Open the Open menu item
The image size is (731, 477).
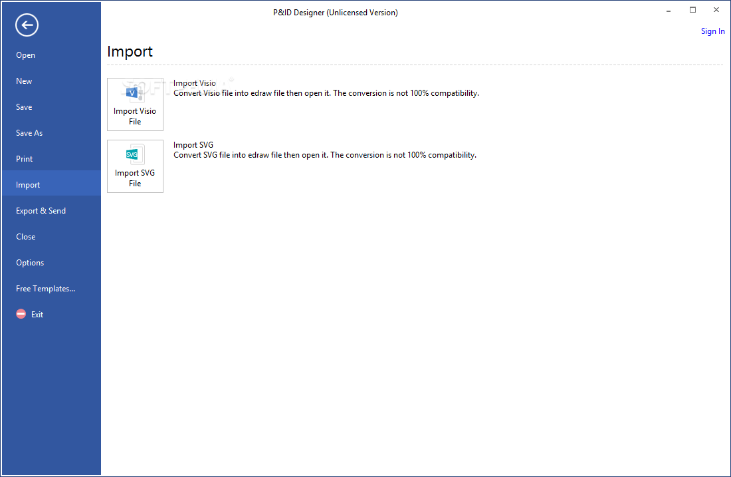(51, 55)
